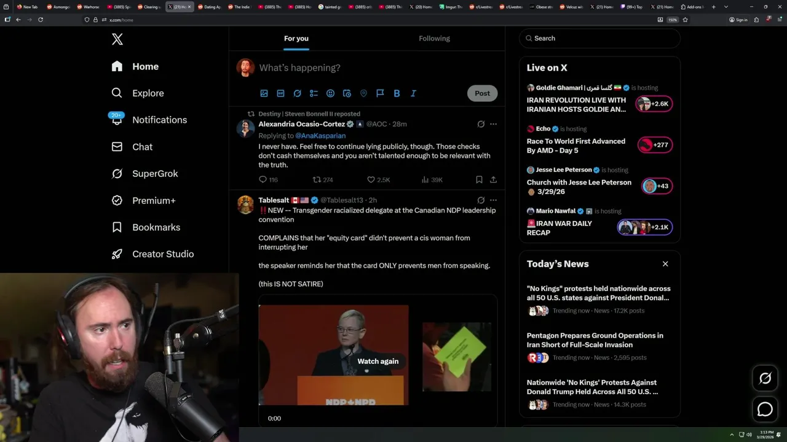Open Creator Studio in the sidebar
The height and width of the screenshot is (442, 787).
(x=152, y=254)
